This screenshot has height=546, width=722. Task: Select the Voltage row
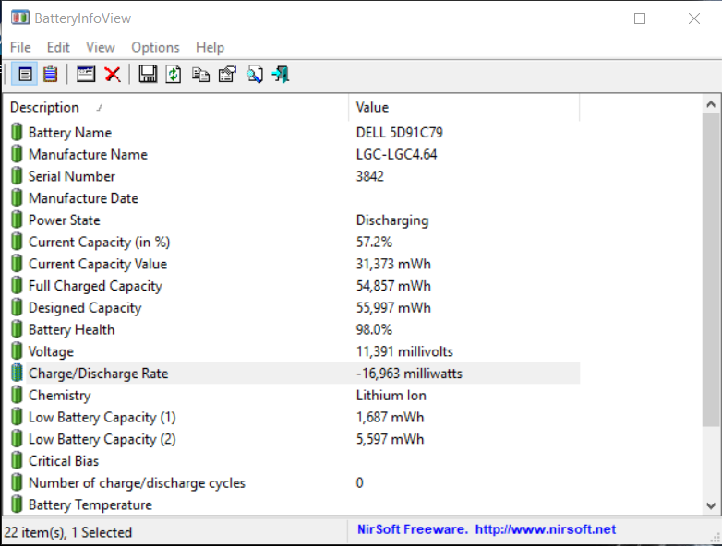pyautogui.click(x=292, y=351)
